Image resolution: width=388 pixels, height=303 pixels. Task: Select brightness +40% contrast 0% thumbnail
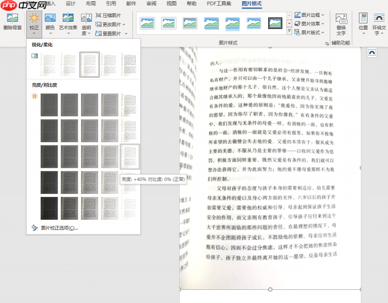point(130,156)
